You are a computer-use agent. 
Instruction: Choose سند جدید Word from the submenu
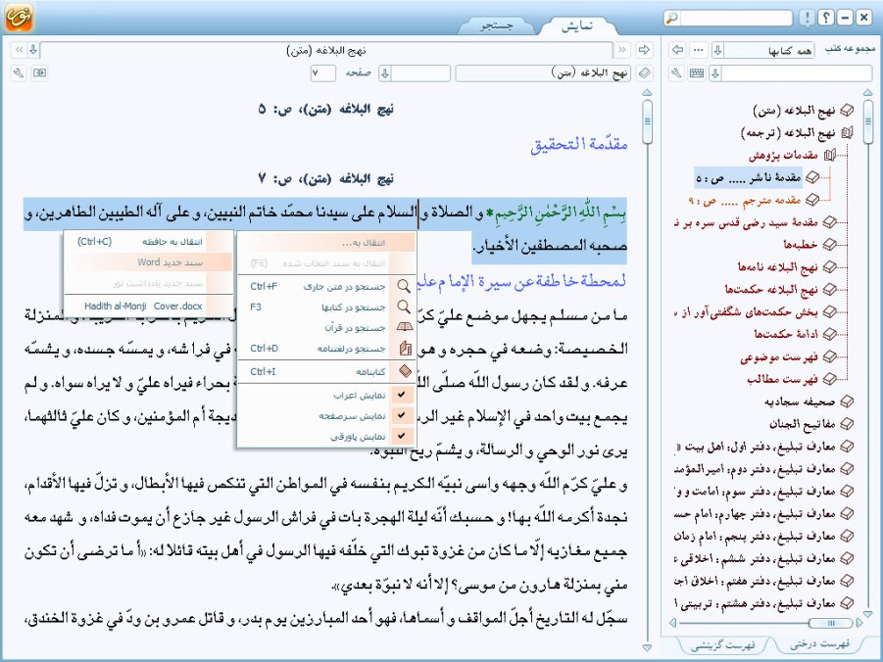pyautogui.click(x=149, y=262)
